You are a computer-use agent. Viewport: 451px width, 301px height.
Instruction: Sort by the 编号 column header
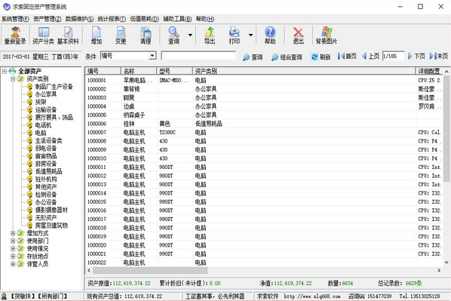tap(103, 71)
